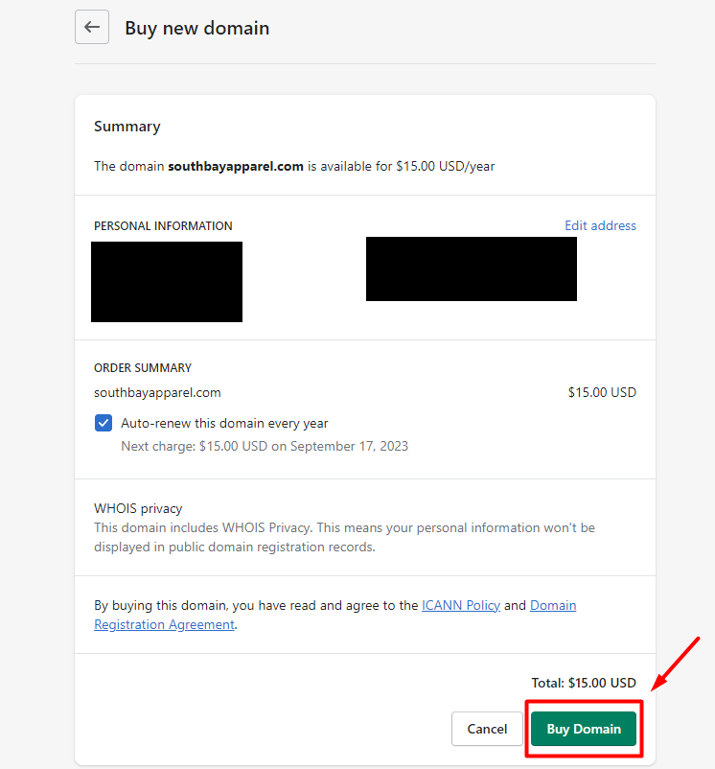Viewport: 715px width, 769px height.
Task: Click the WHOIS privacy heading
Action: [138, 508]
